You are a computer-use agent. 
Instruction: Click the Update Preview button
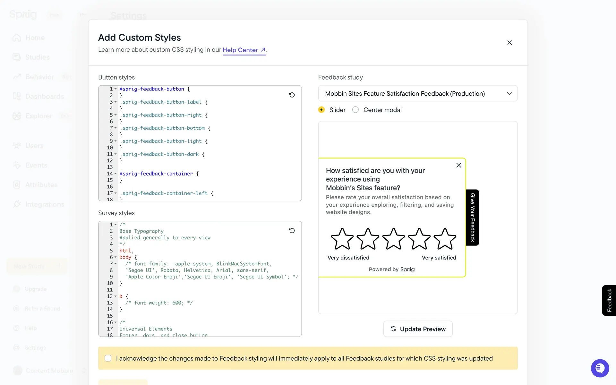tap(418, 329)
